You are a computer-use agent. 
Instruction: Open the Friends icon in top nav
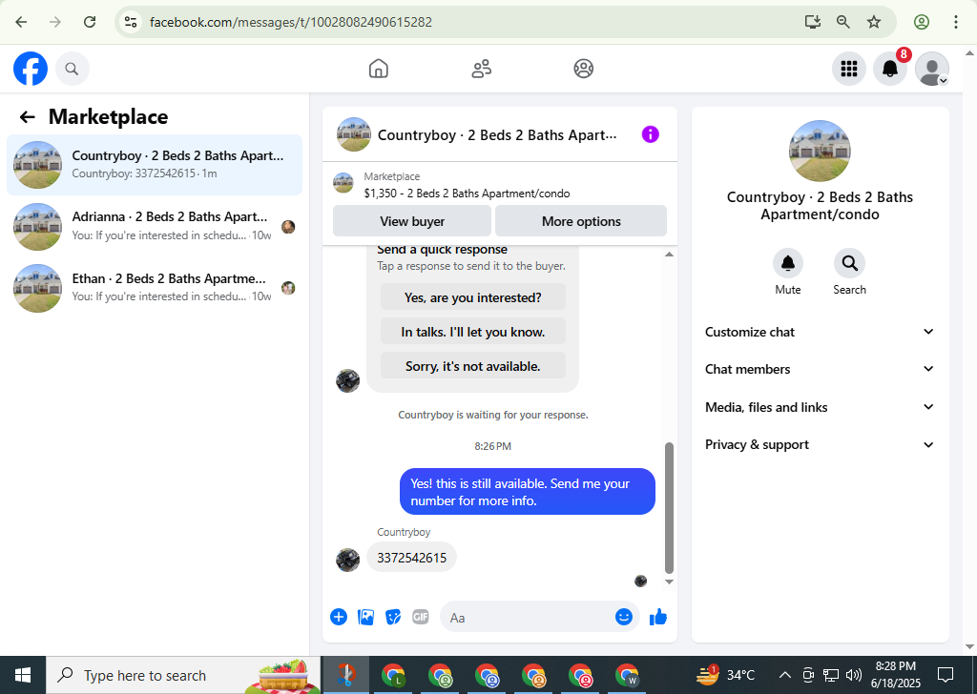point(481,69)
